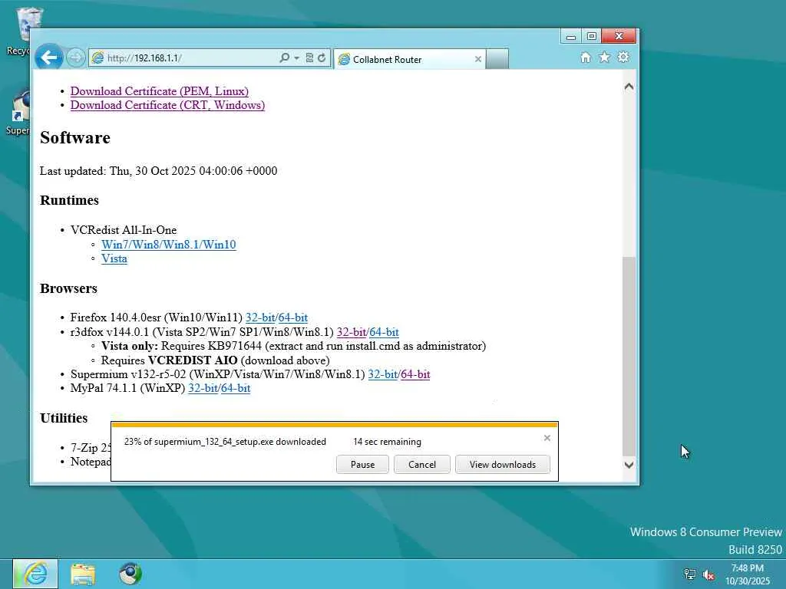Download Supermium v132 32-bit
This screenshot has width=786, height=589.
383,374
